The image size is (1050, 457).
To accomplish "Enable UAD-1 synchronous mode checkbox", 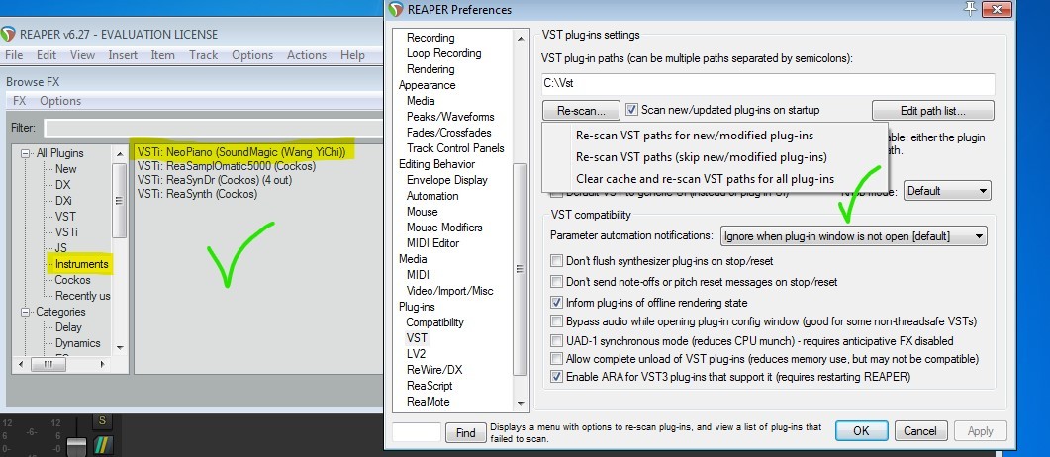I will 556,340.
